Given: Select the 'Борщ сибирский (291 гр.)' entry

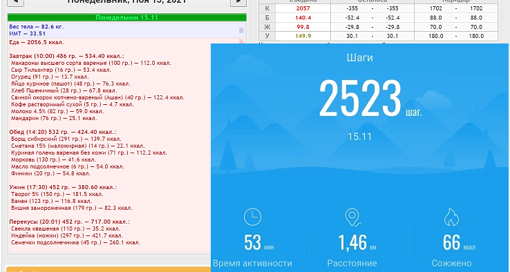Looking at the screenshot, I should tap(66, 139).
